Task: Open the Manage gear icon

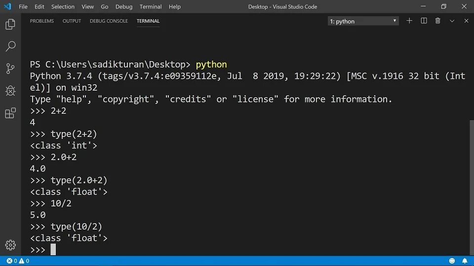Action: point(10,245)
